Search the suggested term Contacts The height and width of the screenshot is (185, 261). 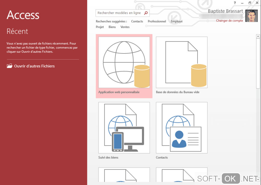point(137,21)
